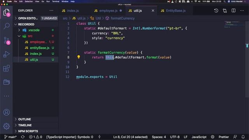This screenshot has height=140, width=249.
Task: Open the Search view in activity bar
Action: 7,26
